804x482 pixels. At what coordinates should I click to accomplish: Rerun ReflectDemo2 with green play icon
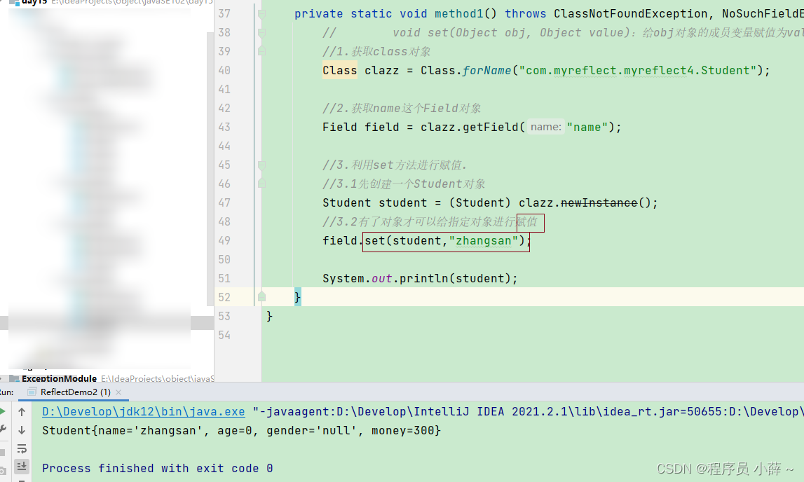coord(3,411)
